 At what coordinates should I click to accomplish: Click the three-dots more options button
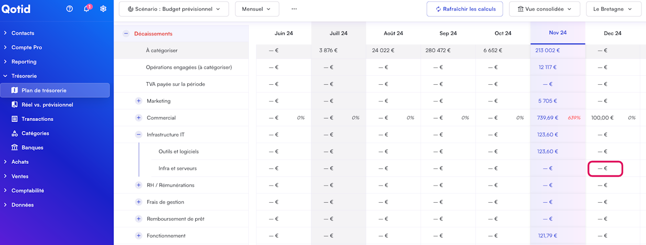[x=294, y=9]
